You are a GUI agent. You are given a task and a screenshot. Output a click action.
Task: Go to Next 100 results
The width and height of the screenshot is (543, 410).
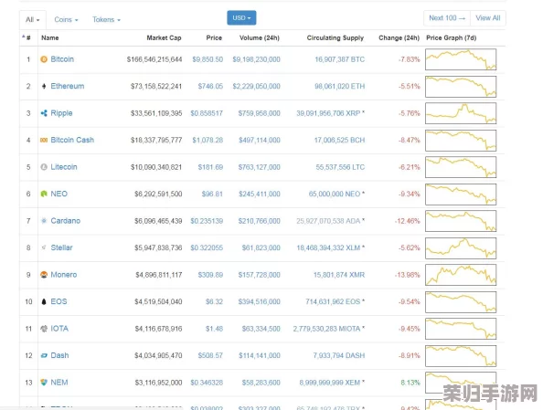click(x=447, y=18)
